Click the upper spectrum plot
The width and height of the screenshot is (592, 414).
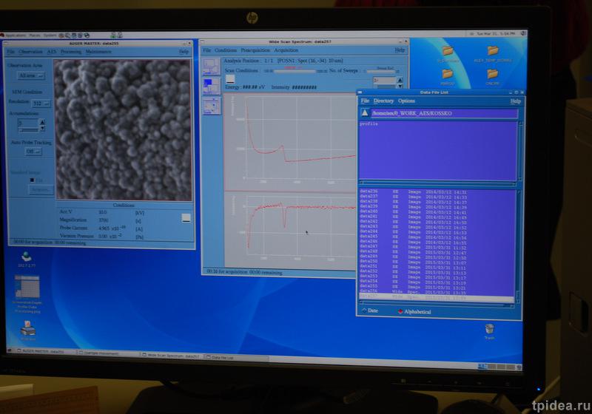click(290, 142)
